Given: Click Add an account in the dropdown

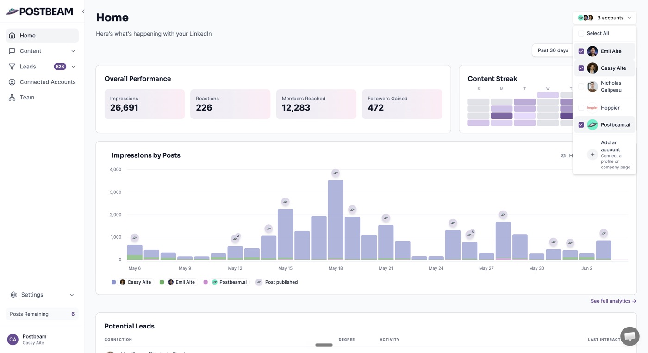Looking at the screenshot, I should 604,155.
